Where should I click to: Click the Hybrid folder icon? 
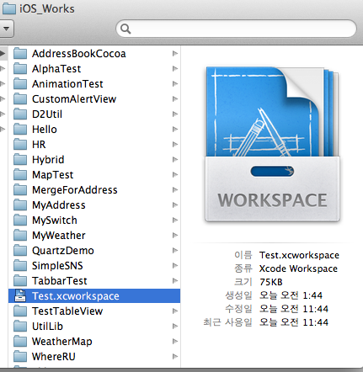20,159
